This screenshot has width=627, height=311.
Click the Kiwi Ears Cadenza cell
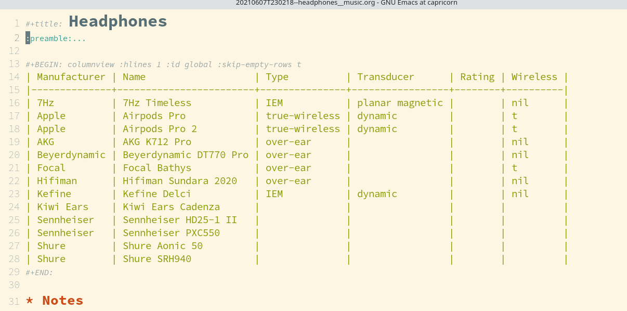pos(171,207)
